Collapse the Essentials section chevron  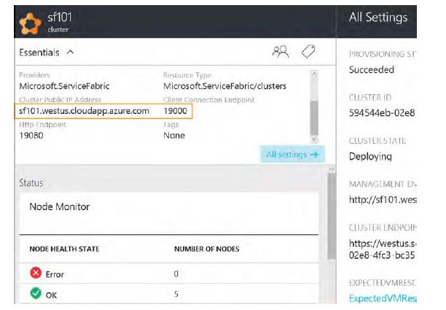click(70, 53)
